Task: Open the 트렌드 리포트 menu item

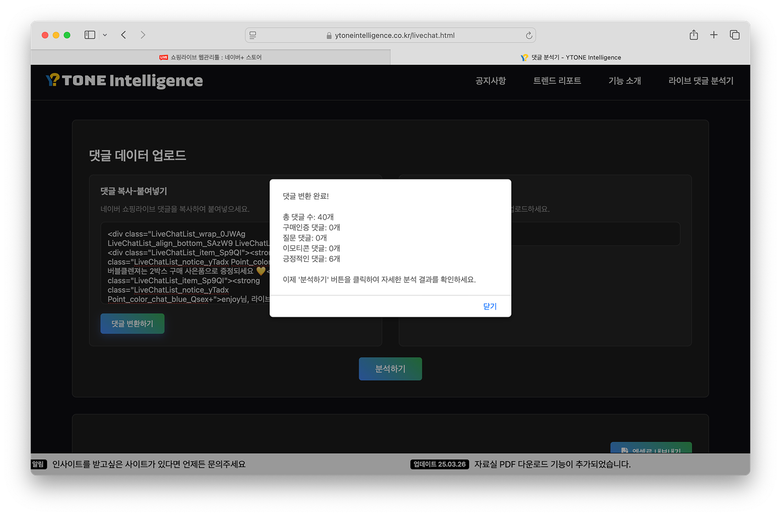Action: [557, 81]
